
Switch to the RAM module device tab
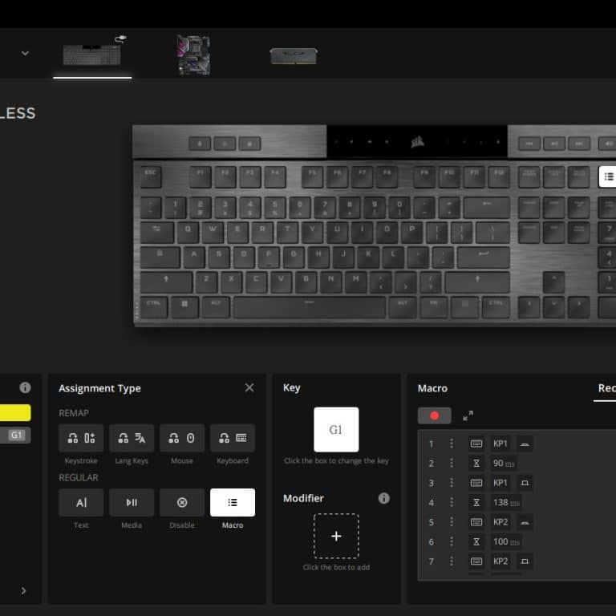point(294,56)
